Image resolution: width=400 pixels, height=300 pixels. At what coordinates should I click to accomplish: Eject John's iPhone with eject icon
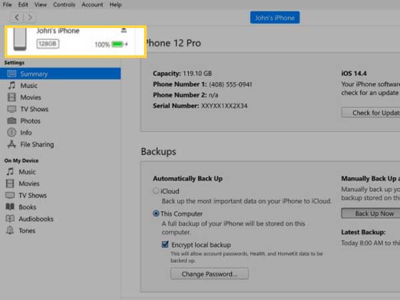[124, 31]
